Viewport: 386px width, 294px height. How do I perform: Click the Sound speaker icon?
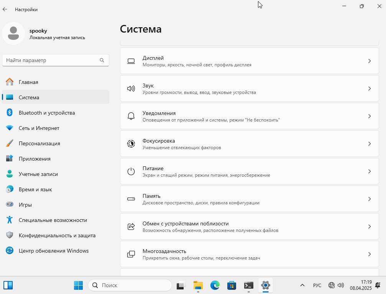[131, 89]
